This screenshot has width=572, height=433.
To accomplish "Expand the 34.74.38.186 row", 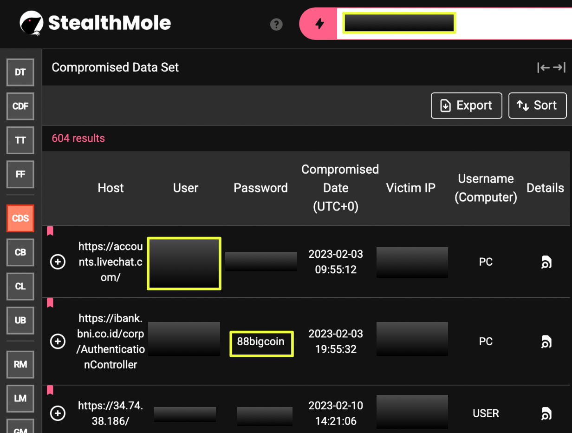I will [x=58, y=413].
